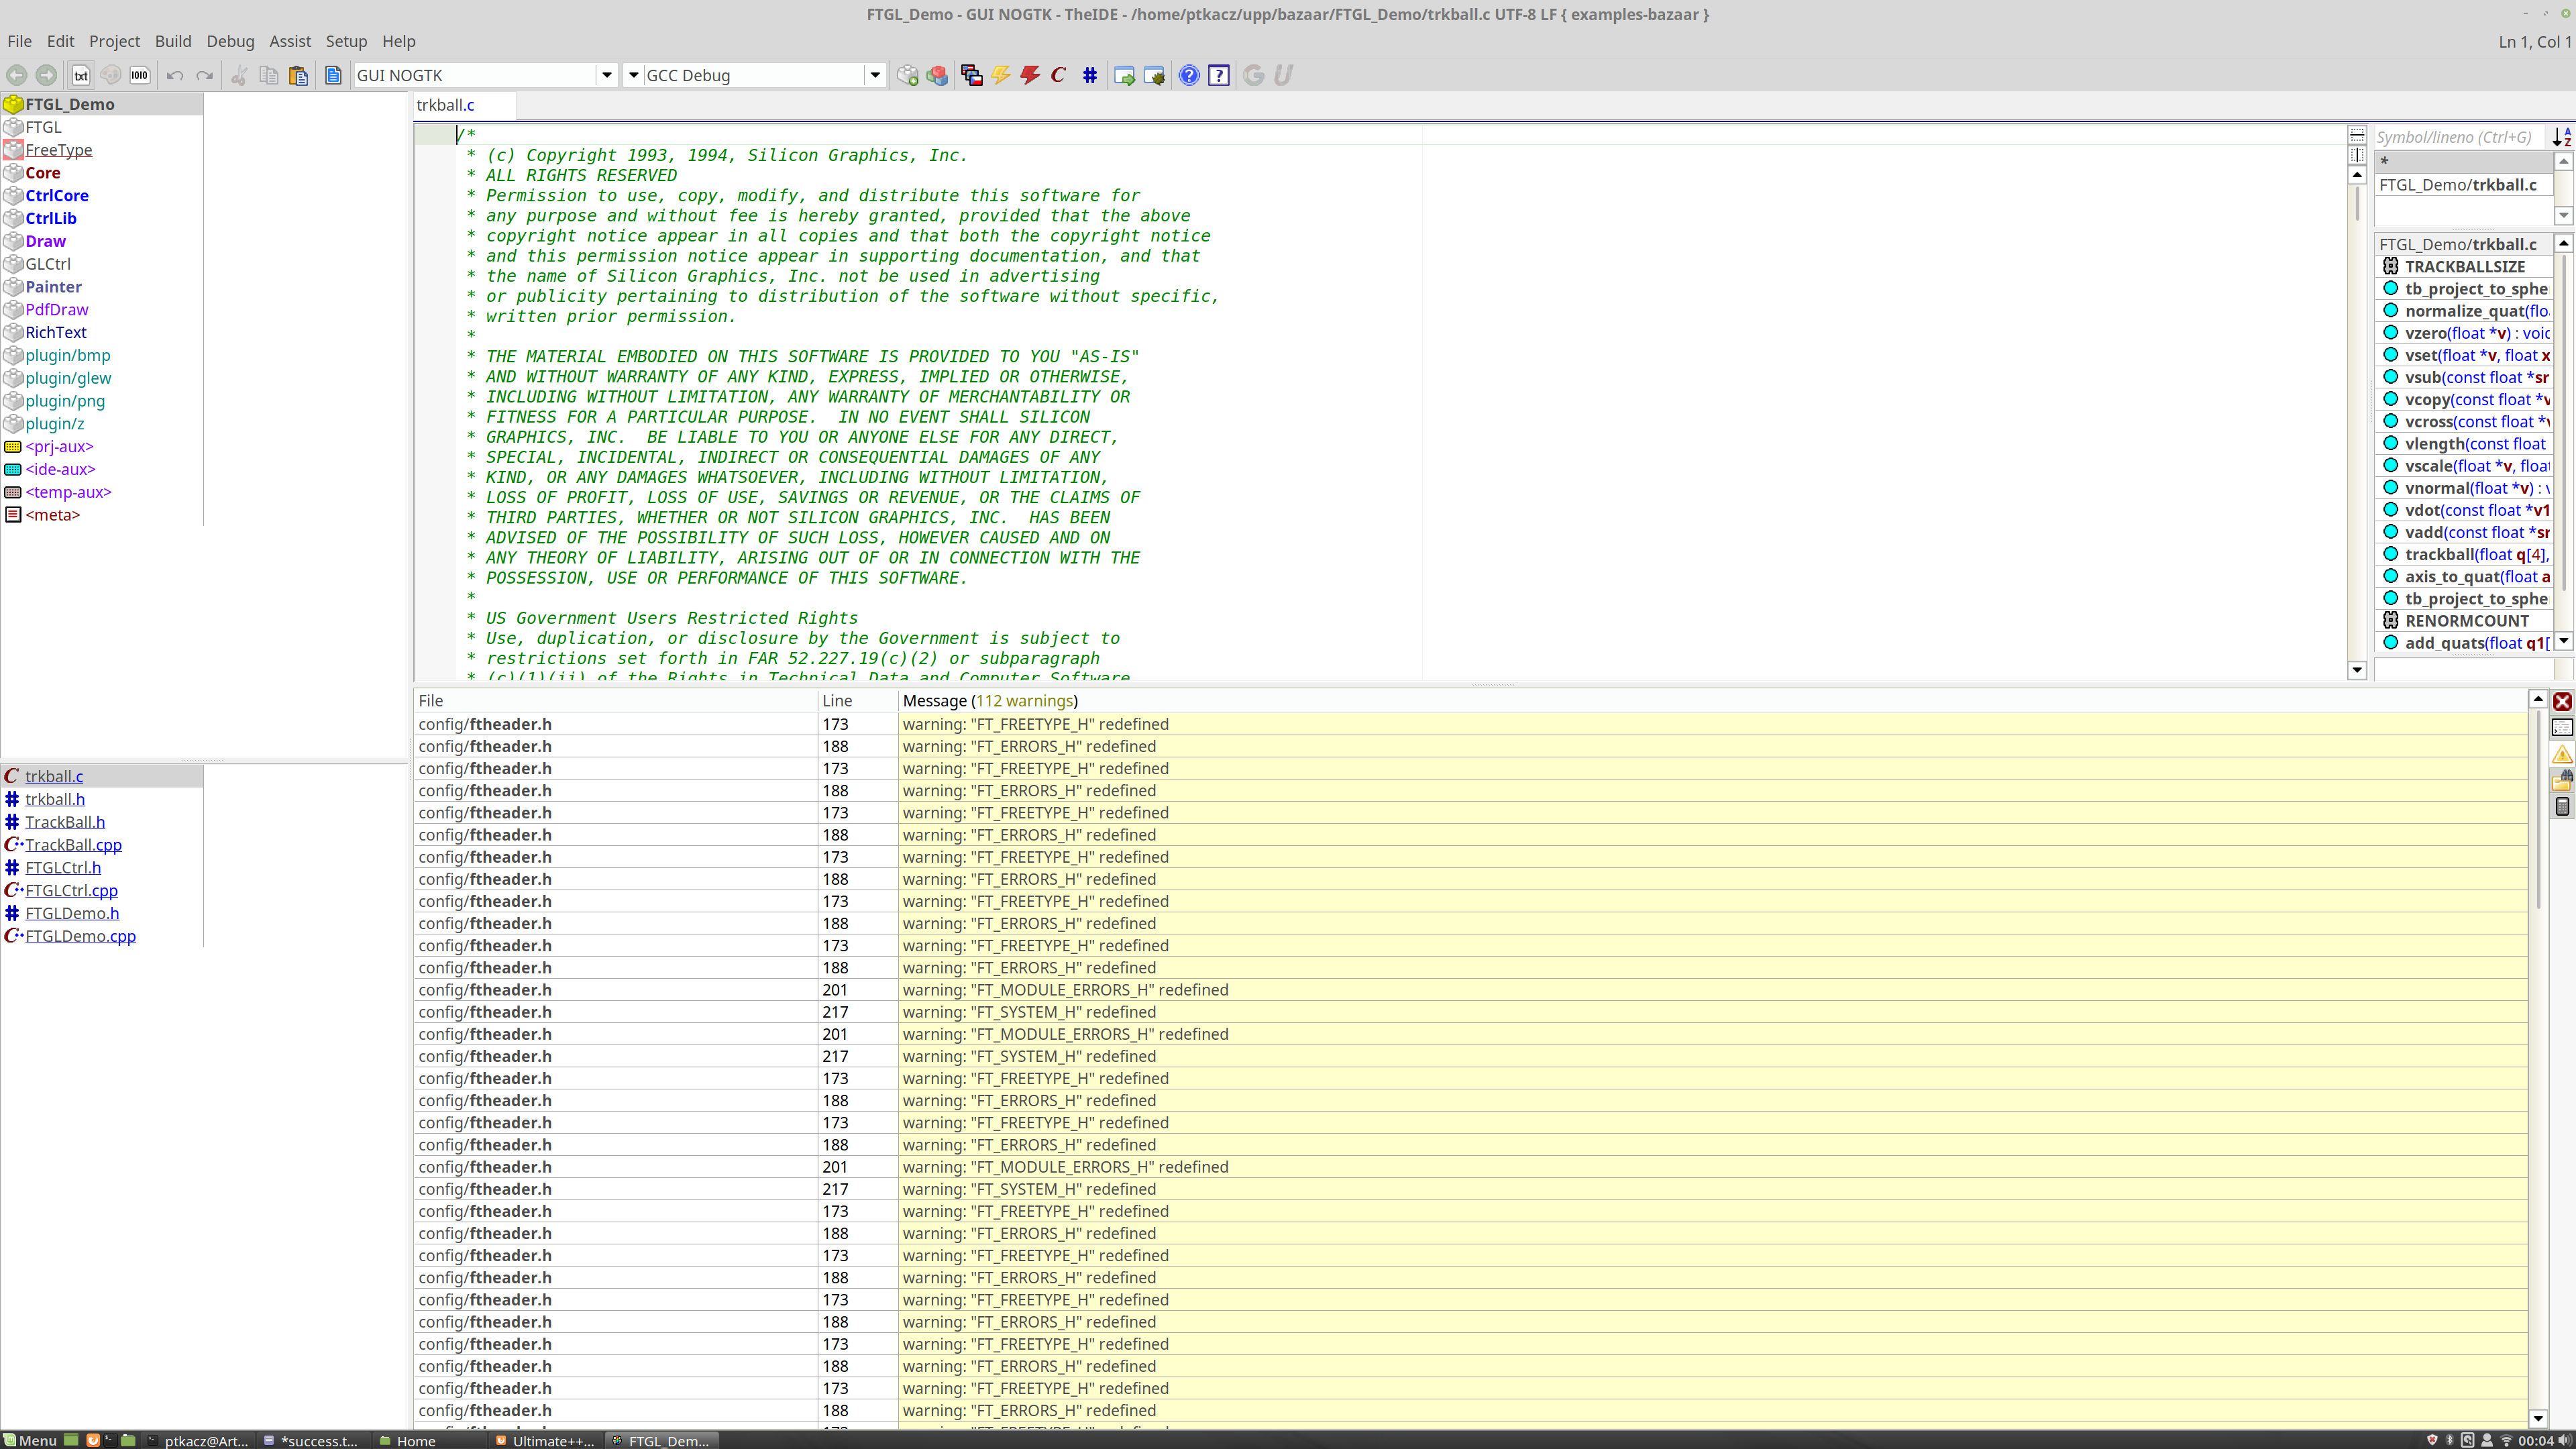Click the blue question mark help icon
Viewport: 2576px width, 1449px height.
(x=1189, y=75)
